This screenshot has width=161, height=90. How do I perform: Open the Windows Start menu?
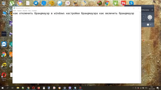[3, 88]
